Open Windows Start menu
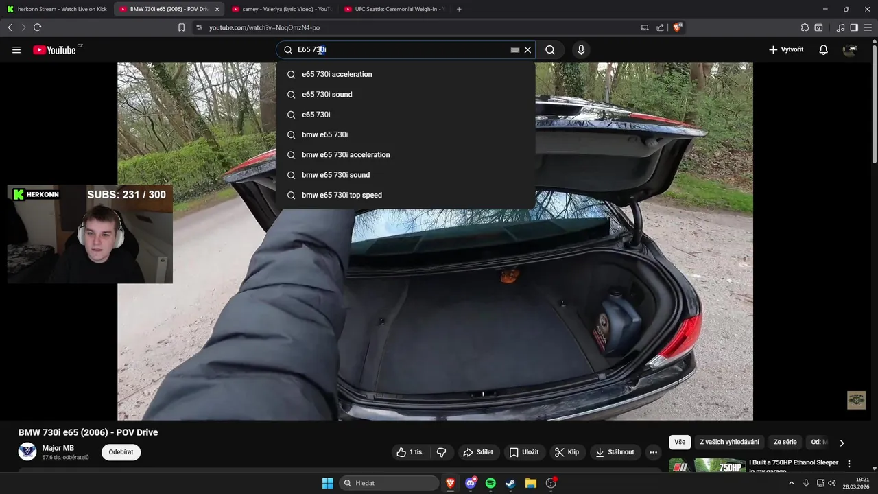 click(x=327, y=483)
